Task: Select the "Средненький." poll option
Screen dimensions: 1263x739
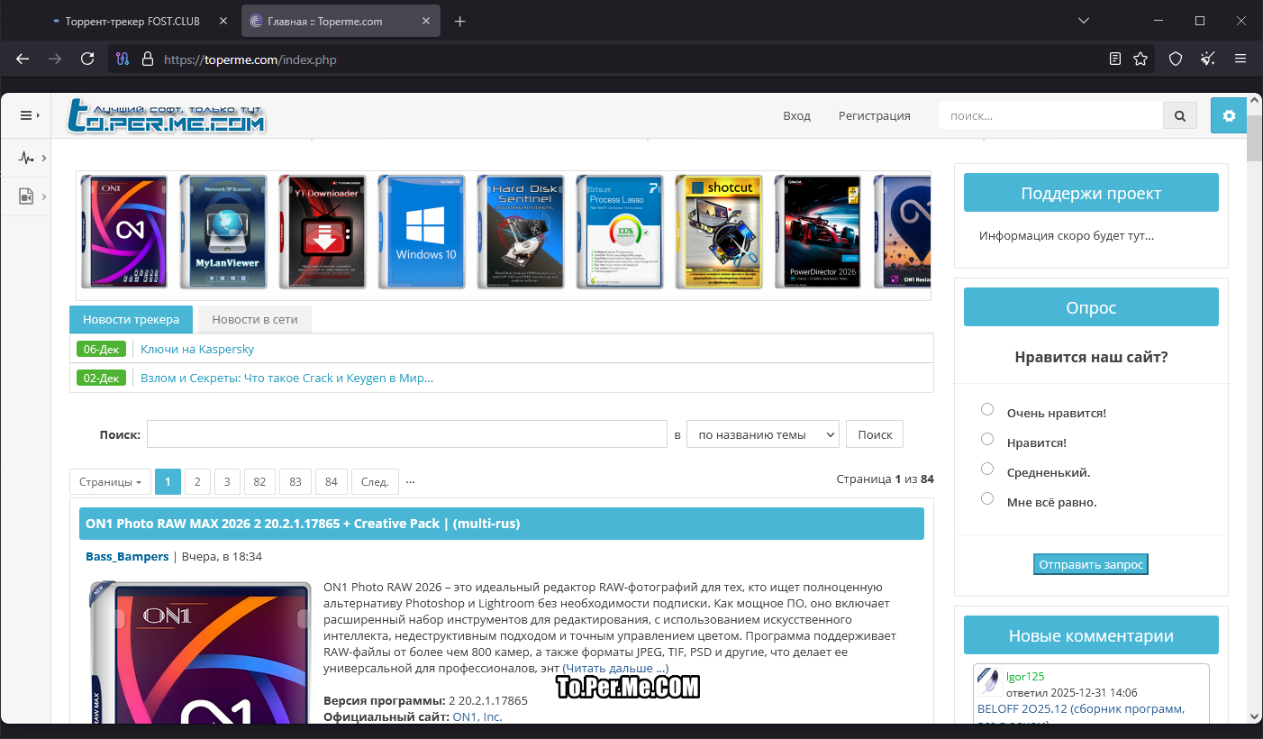Action: click(x=987, y=470)
